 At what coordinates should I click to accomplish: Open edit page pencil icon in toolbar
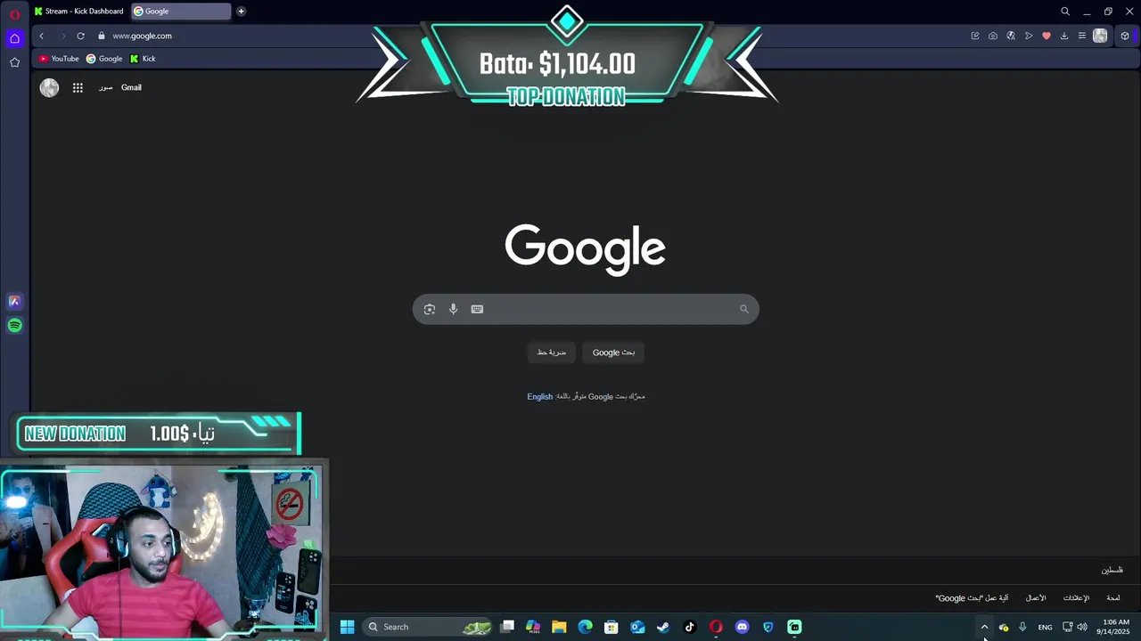coord(975,36)
